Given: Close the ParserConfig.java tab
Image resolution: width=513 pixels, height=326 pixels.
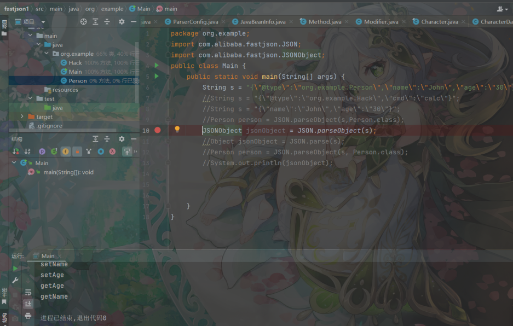Looking at the screenshot, I should [223, 22].
